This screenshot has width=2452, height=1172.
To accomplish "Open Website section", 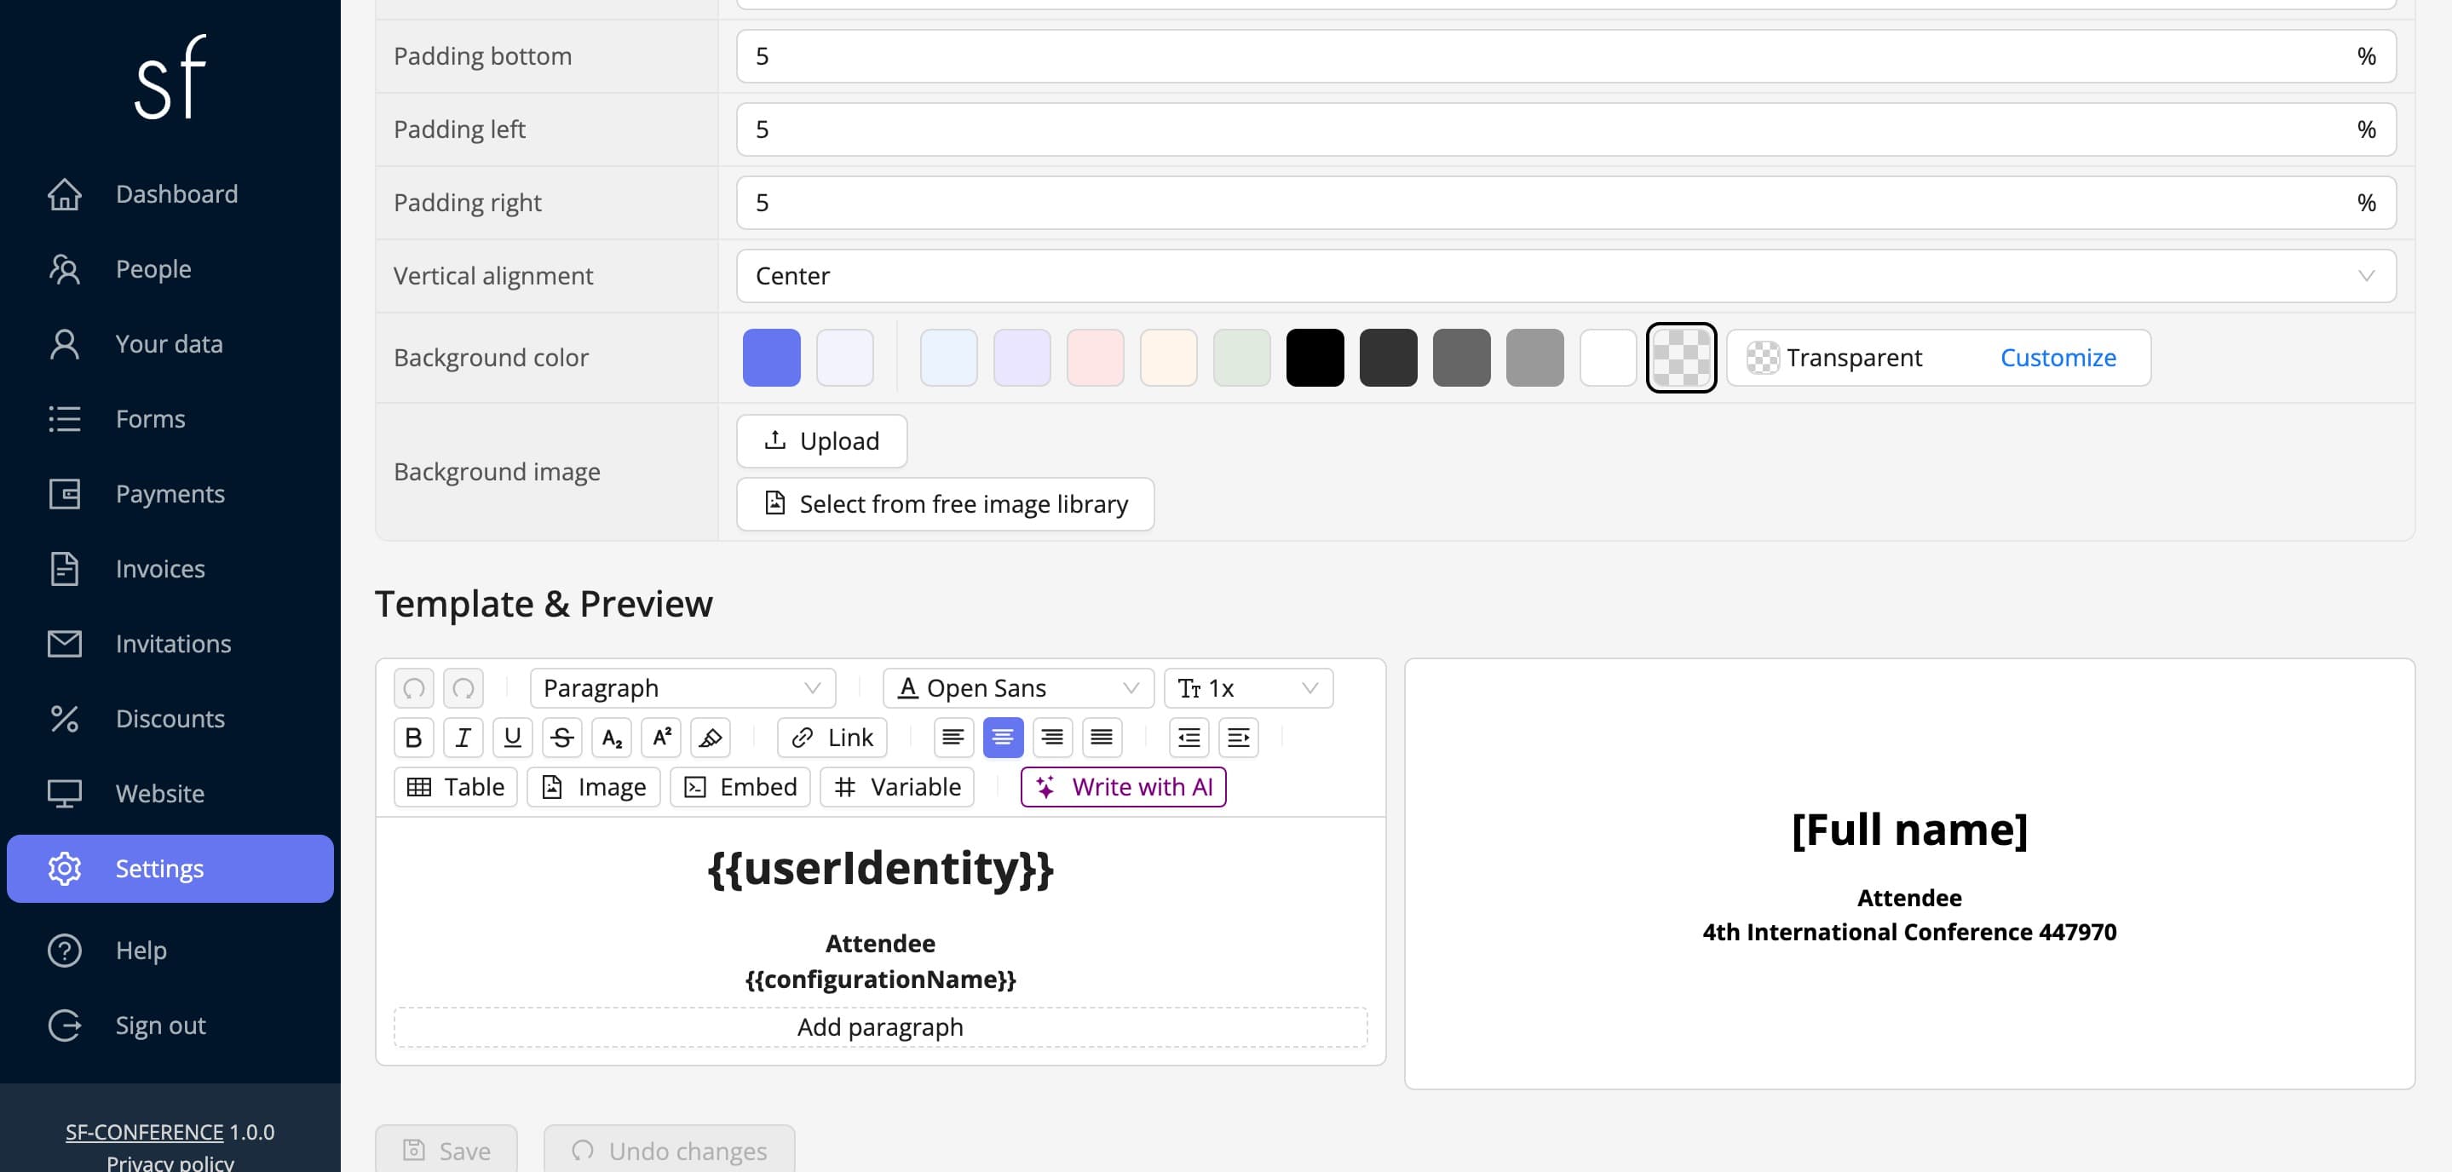I will pyautogui.click(x=170, y=793).
